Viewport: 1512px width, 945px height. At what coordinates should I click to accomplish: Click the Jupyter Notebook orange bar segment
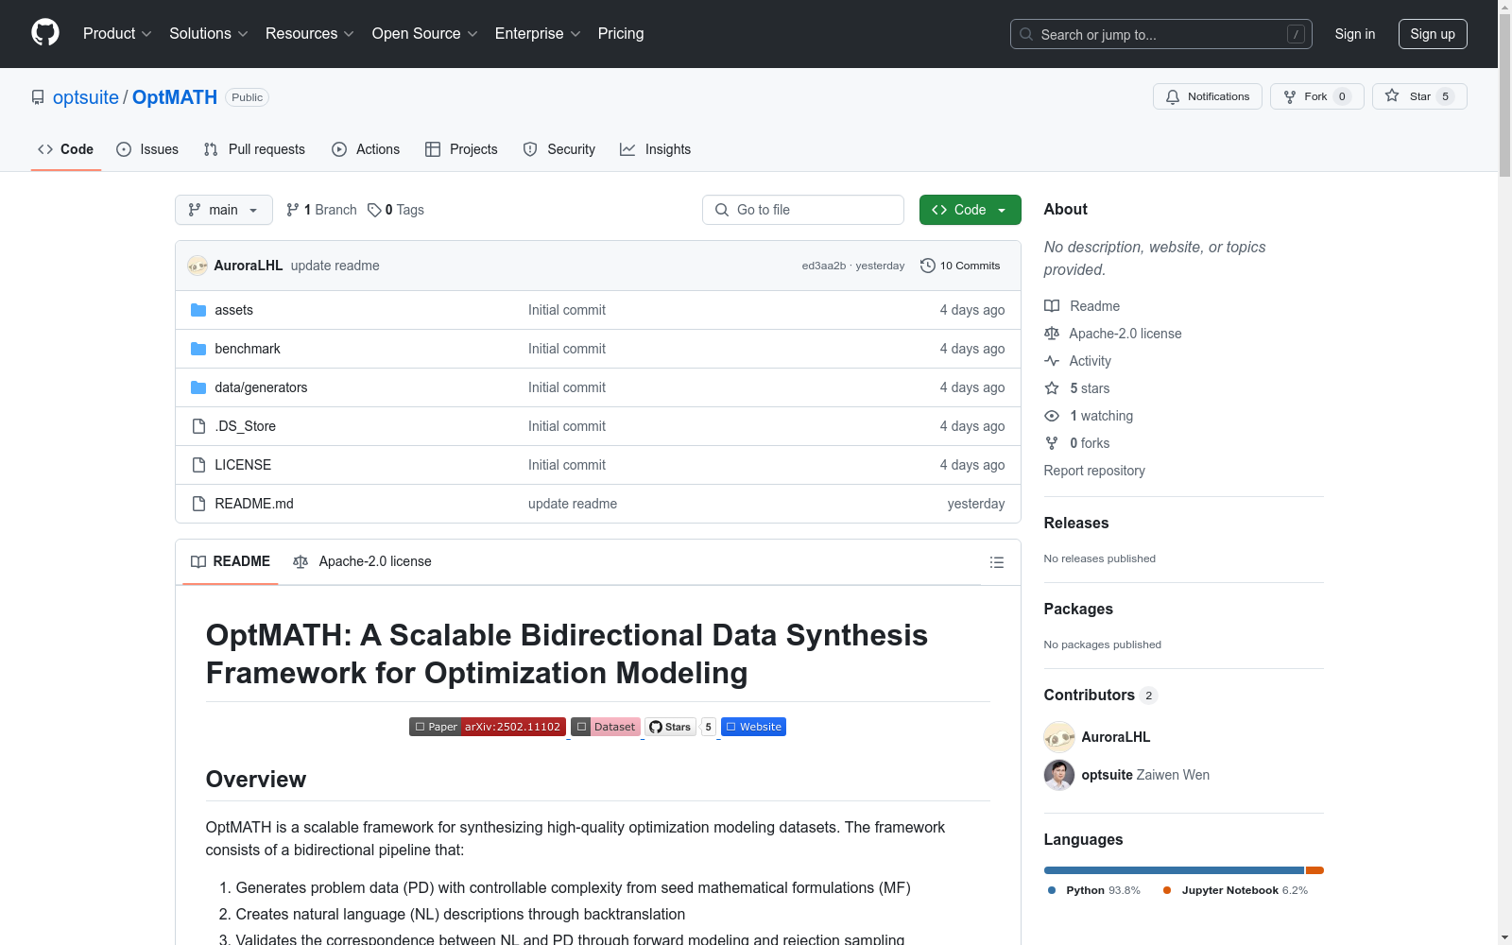[x=1314, y=870]
